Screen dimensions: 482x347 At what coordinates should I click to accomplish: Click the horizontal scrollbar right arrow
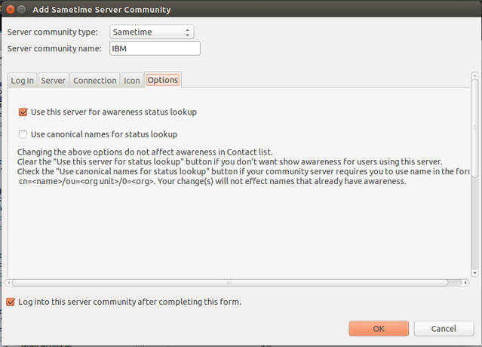[465, 282]
